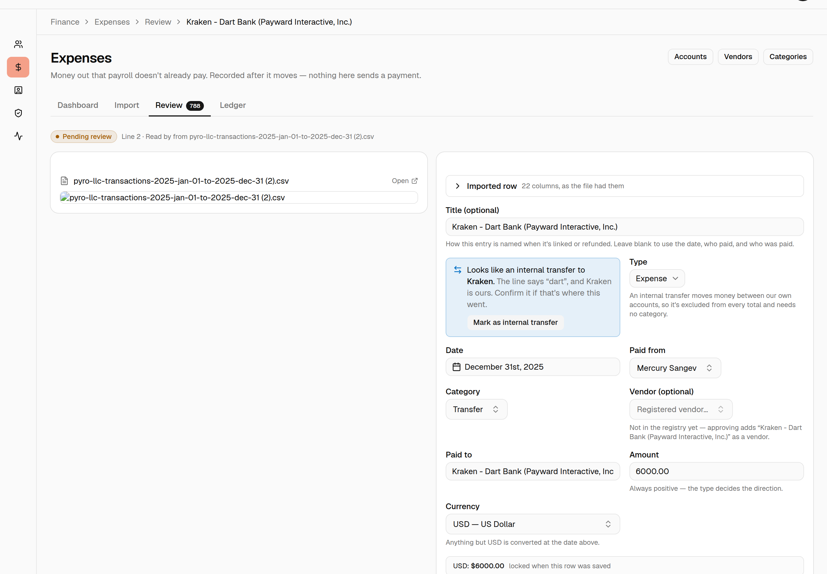The width and height of the screenshot is (827, 574).
Task: Click the calendar icon in the Date field
Action: [456, 367]
